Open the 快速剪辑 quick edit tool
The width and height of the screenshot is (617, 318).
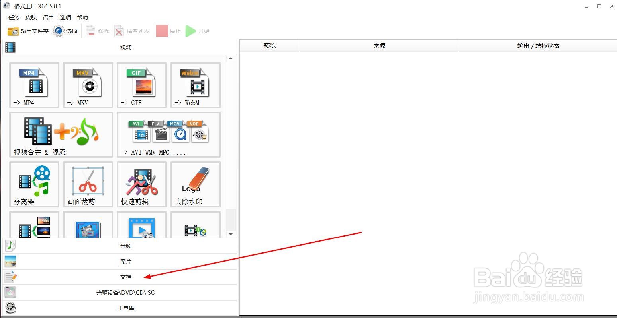(142, 184)
